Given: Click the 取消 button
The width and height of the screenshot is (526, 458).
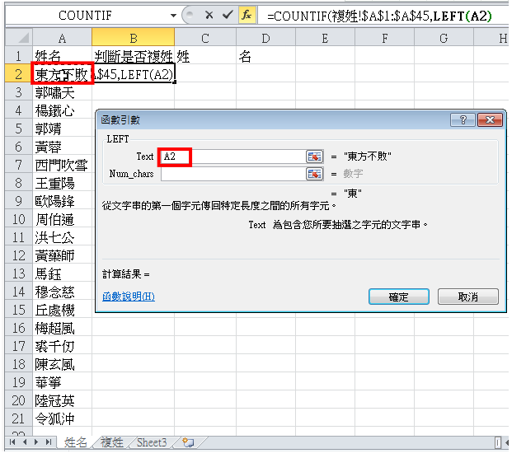Looking at the screenshot, I should 467,297.
